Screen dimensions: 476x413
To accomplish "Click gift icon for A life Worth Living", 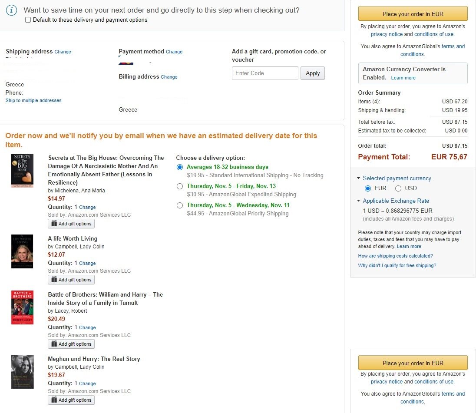I will tap(54, 280).
